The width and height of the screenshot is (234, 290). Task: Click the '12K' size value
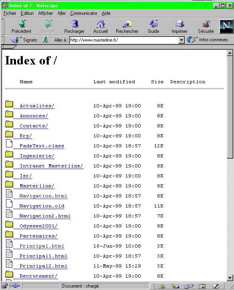pyautogui.click(x=159, y=146)
